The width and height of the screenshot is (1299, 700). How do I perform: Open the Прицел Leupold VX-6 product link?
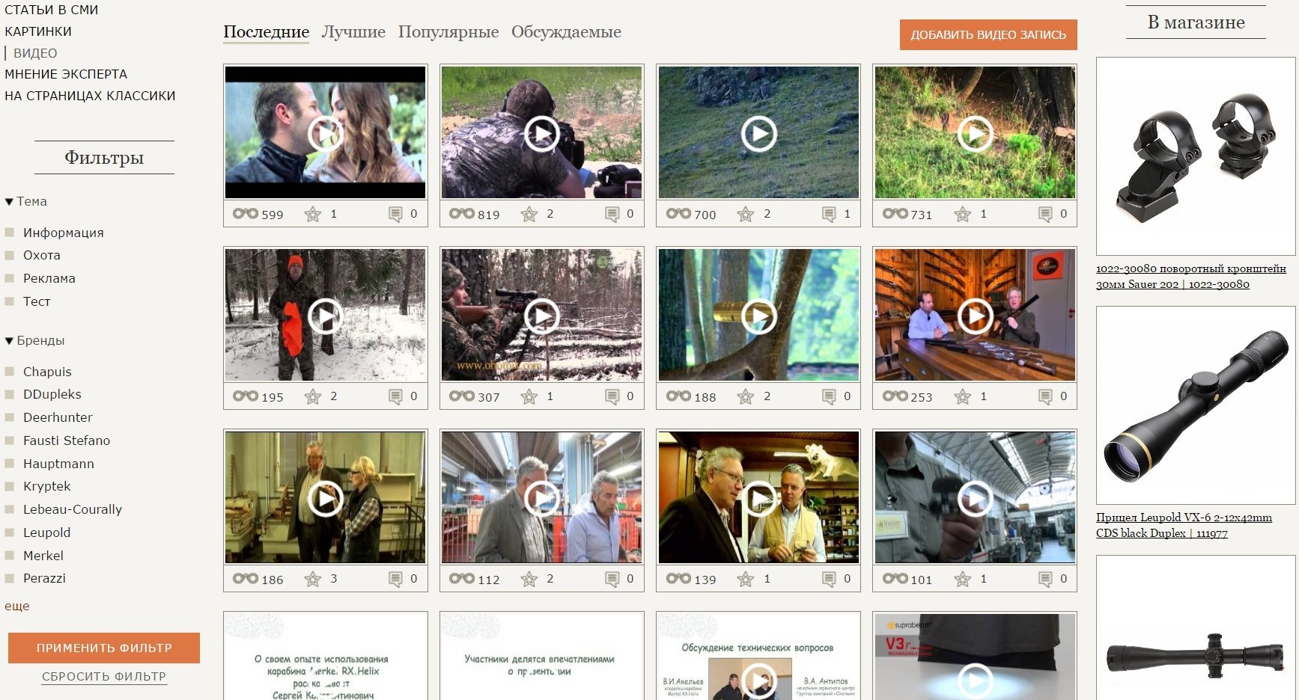[1184, 525]
